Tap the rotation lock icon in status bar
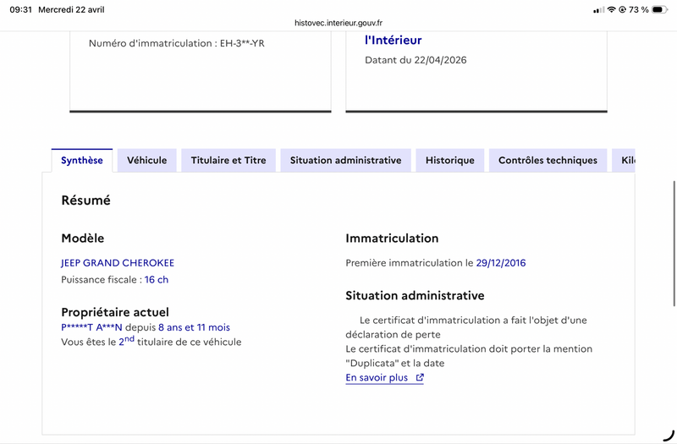 (x=622, y=9)
